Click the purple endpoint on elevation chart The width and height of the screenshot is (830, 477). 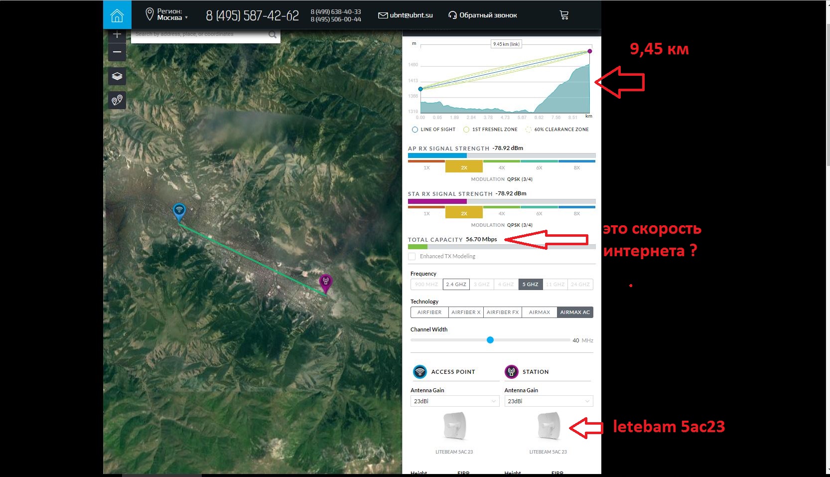pyautogui.click(x=590, y=51)
